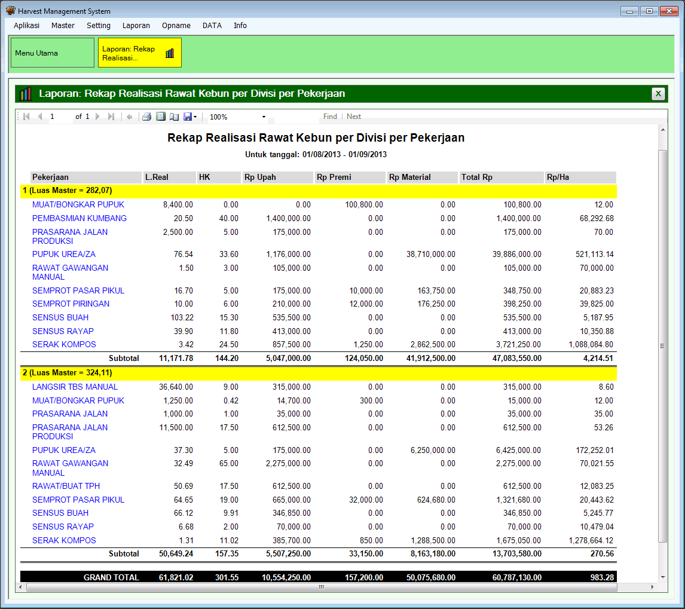Click vertical scrollbar up arrow
The image size is (685, 609).
pyautogui.click(x=663, y=130)
